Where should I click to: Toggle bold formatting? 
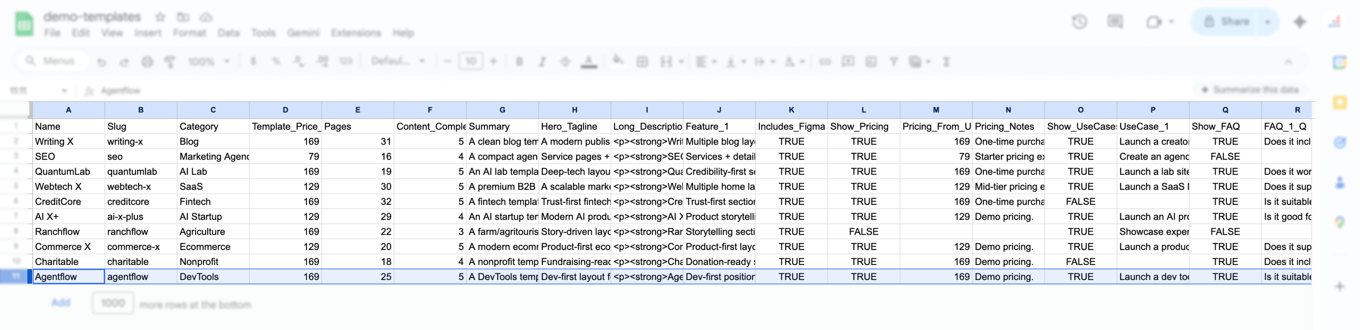point(519,62)
